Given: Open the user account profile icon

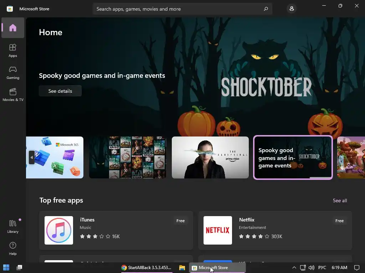Looking at the screenshot, I should [x=292, y=9].
